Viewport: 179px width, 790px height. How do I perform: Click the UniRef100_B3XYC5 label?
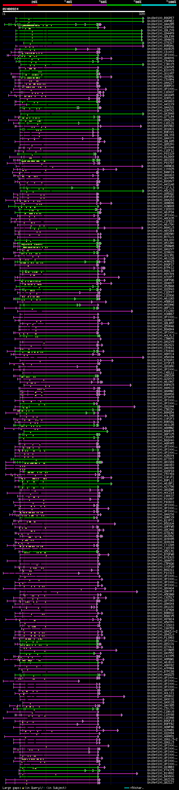161,71
